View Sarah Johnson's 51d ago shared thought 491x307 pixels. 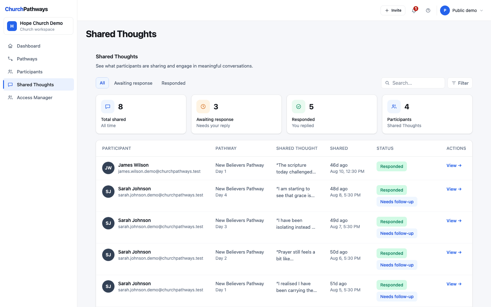(454, 284)
